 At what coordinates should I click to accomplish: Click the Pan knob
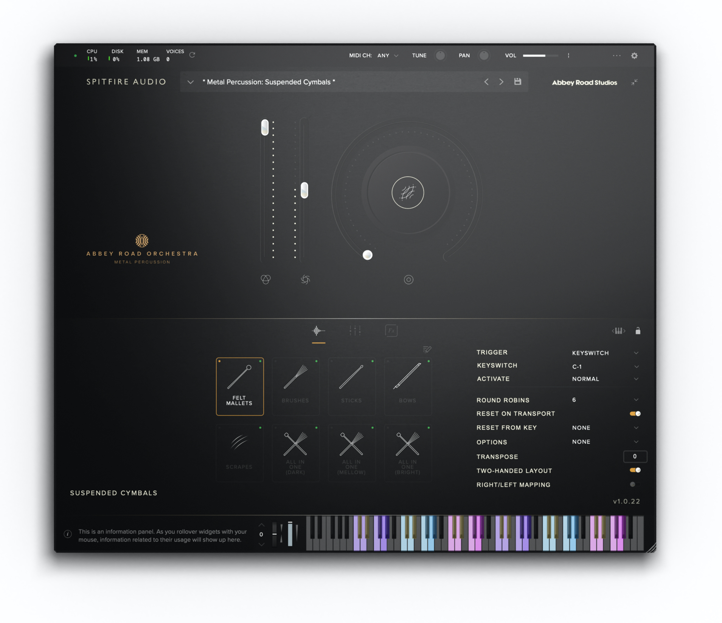484,56
